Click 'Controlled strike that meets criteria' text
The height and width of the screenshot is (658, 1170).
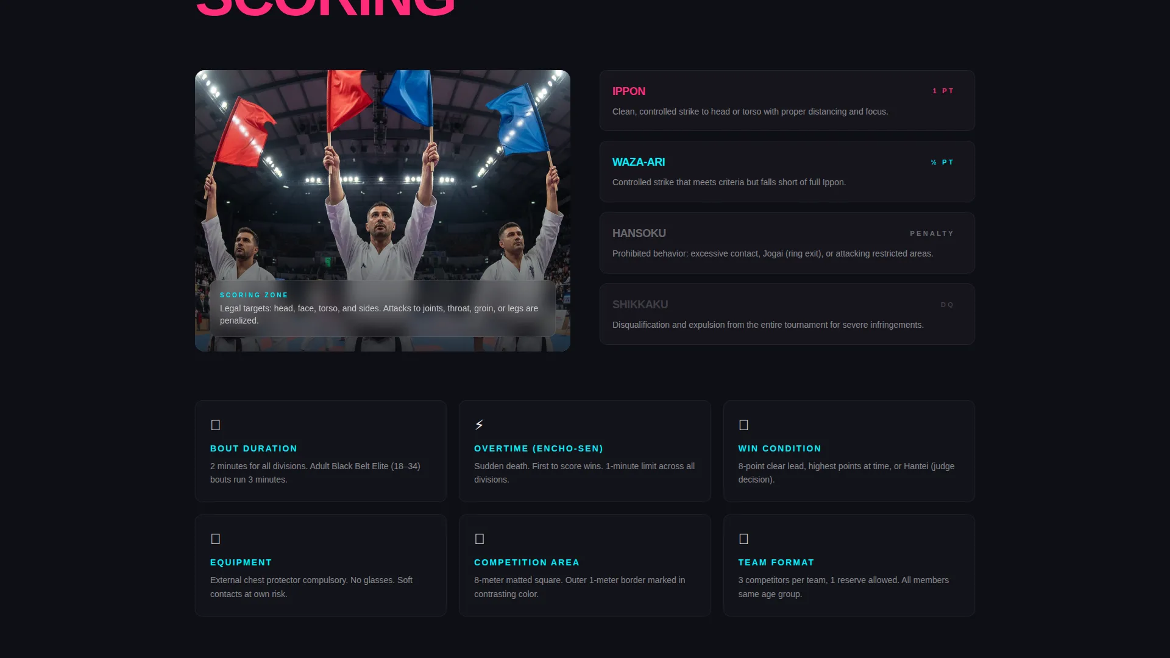[729, 182]
